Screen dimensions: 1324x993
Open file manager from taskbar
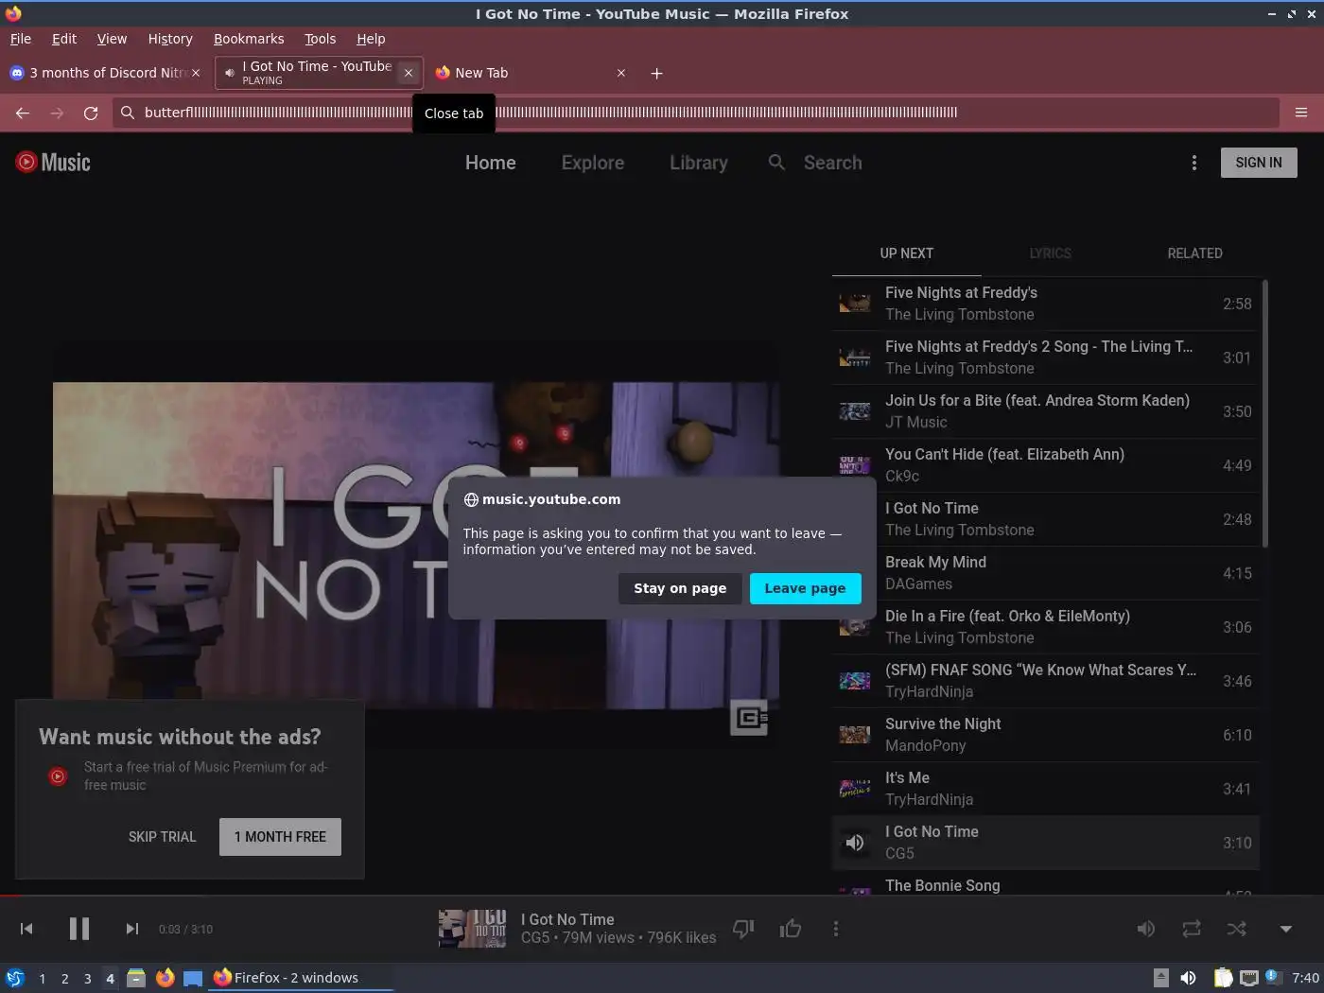[x=136, y=978]
